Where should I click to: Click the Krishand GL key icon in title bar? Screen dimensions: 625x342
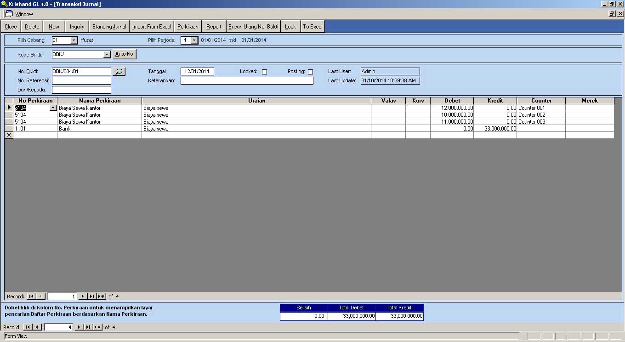pyautogui.click(x=4, y=4)
